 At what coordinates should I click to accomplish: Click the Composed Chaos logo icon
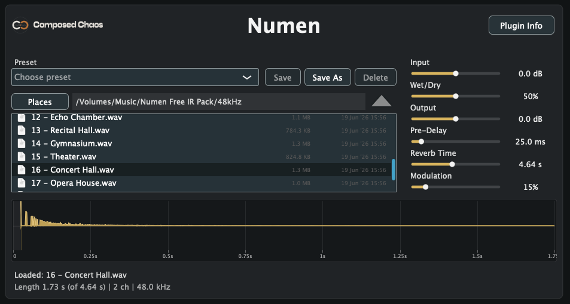pos(20,25)
